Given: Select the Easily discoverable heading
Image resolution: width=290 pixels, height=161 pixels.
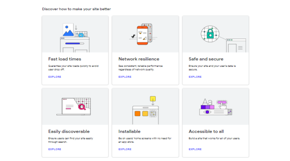Looking at the screenshot, I should coord(69,132).
